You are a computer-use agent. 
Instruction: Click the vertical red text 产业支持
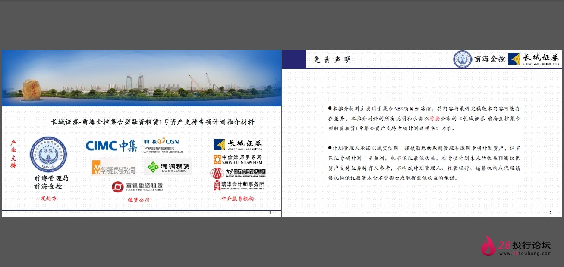point(13,154)
